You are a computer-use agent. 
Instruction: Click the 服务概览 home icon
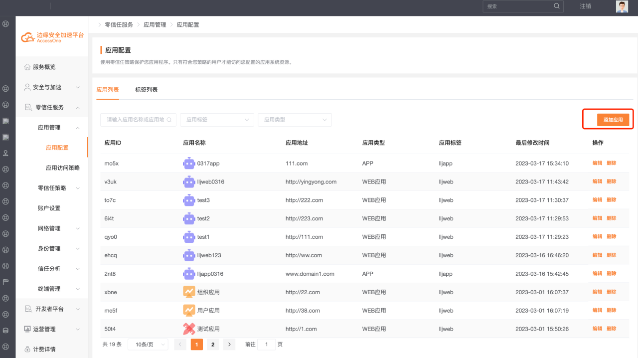tap(27, 67)
